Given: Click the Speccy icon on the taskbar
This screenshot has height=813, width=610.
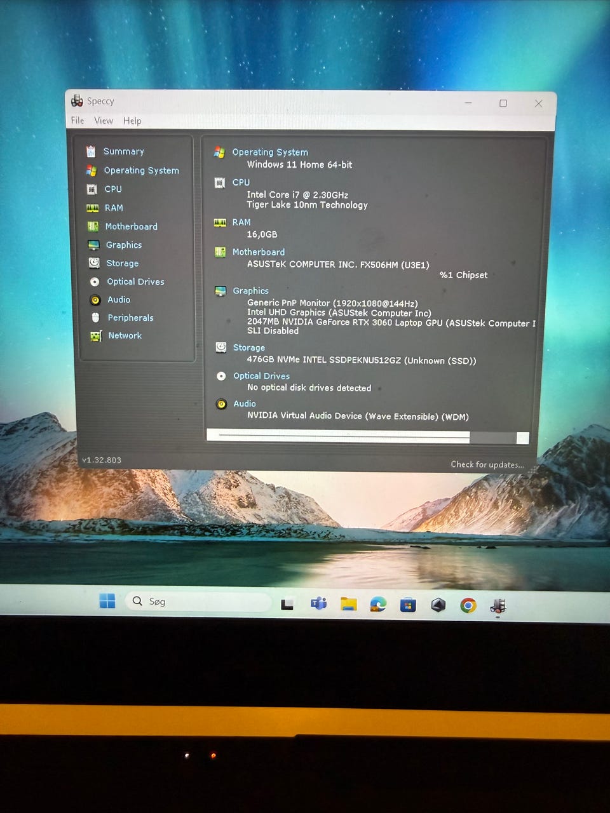Looking at the screenshot, I should click(x=498, y=607).
